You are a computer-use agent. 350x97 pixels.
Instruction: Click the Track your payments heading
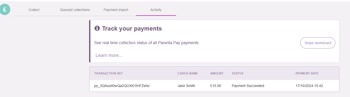tap(132, 29)
